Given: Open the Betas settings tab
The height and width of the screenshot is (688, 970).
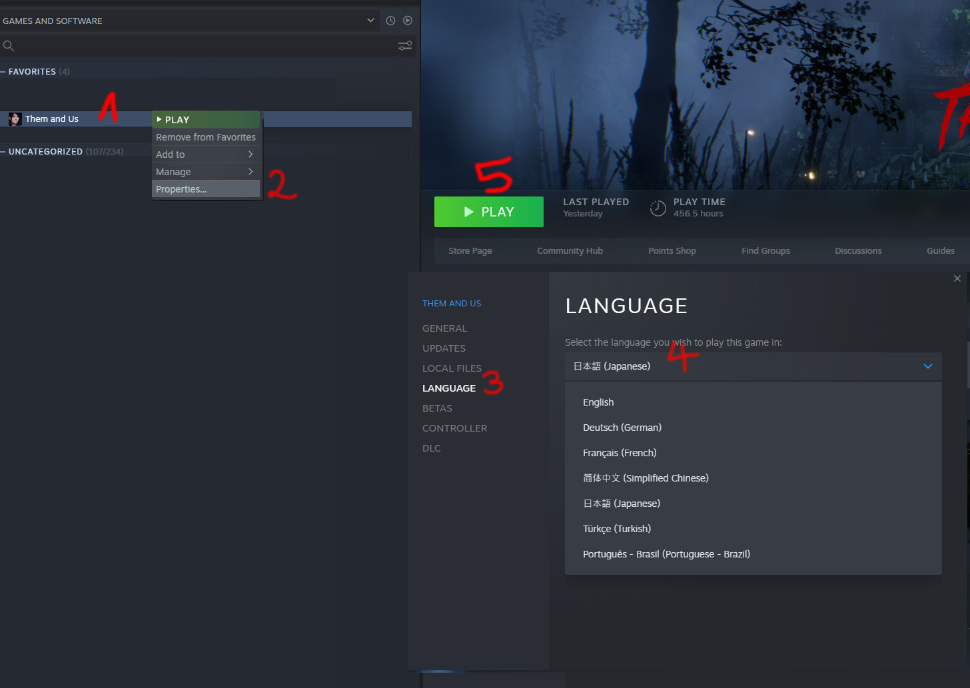Looking at the screenshot, I should [x=437, y=408].
